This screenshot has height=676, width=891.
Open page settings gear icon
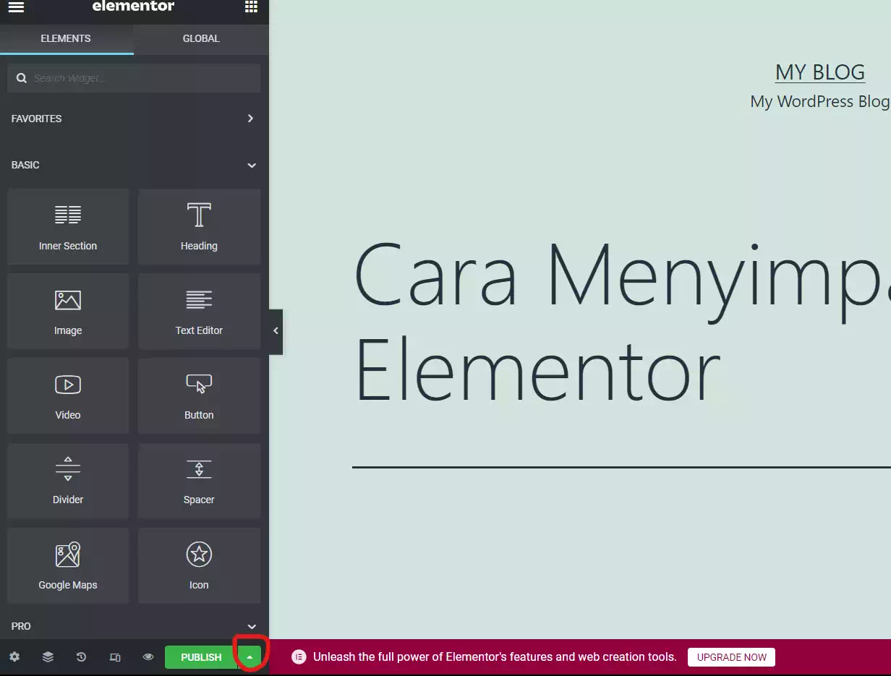(14, 657)
